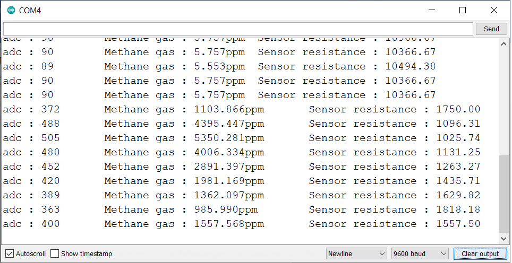
Task: Click the empty scrollbar track above the thumb
Action: 504,102
